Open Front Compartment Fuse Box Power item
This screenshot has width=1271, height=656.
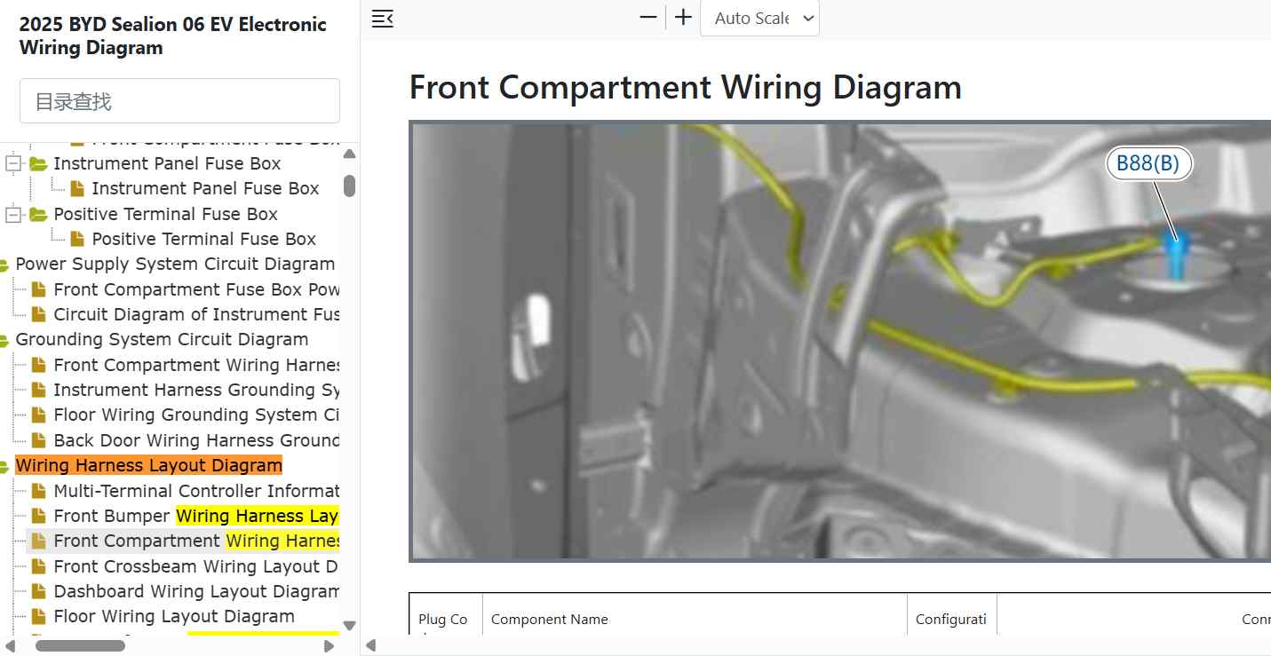196,289
